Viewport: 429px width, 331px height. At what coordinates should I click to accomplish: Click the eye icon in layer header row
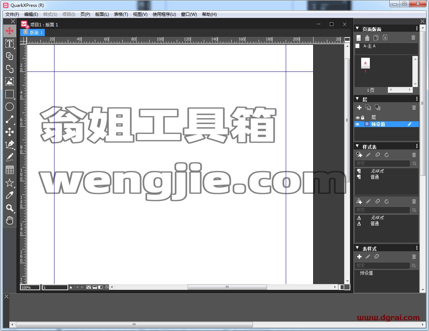coord(358,118)
